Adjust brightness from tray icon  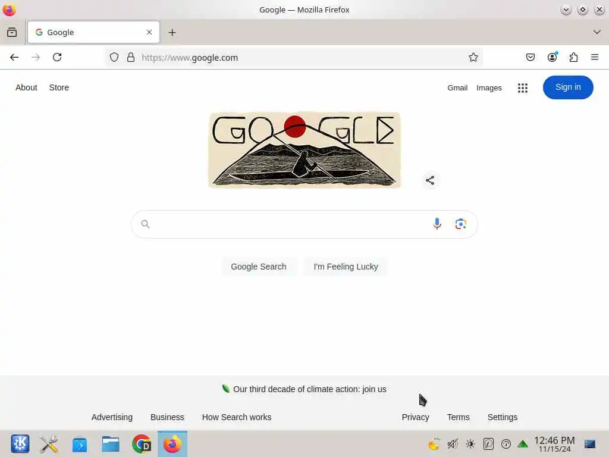pos(470,444)
